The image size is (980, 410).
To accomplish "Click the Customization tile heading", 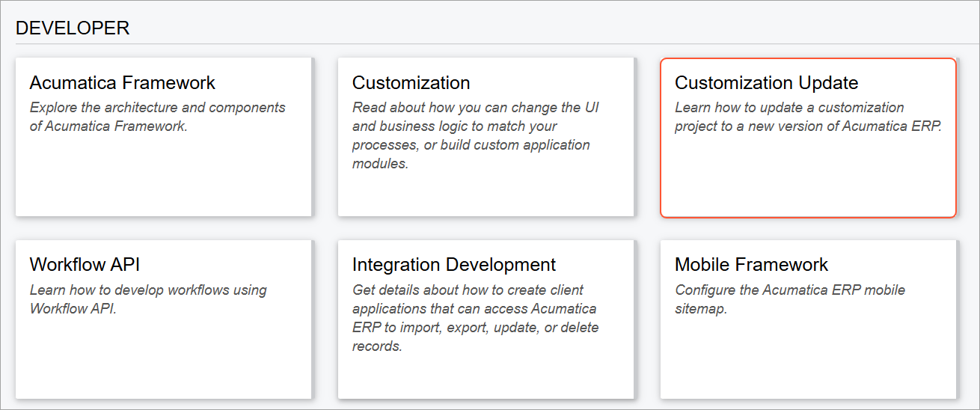I will click(411, 83).
